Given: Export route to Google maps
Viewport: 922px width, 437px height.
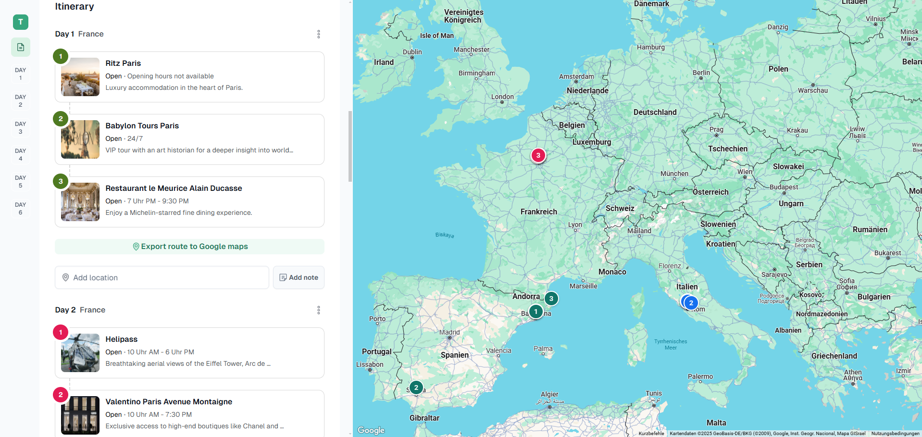Looking at the screenshot, I should click(x=189, y=247).
